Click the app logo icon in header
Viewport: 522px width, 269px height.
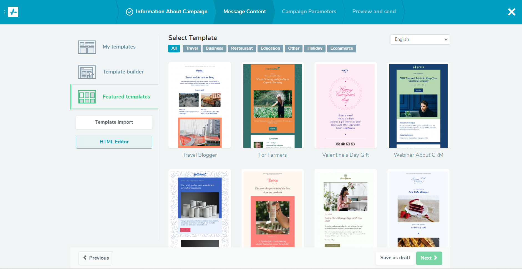tap(13, 12)
